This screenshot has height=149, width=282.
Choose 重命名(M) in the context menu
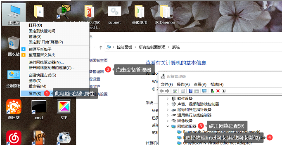point(55,86)
